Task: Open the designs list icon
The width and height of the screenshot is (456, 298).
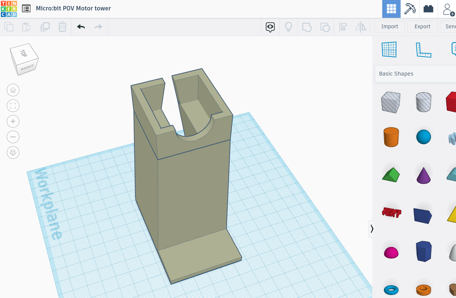Action: (26, 9)
